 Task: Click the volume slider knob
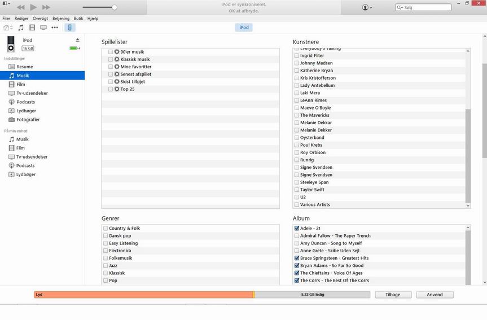[115, 7]
